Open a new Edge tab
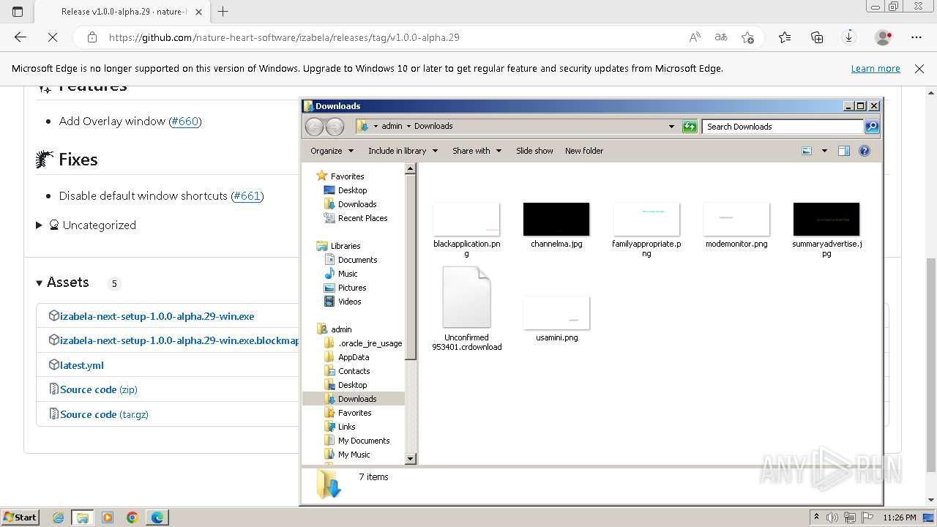937x527 pixels. click(223, 12)
